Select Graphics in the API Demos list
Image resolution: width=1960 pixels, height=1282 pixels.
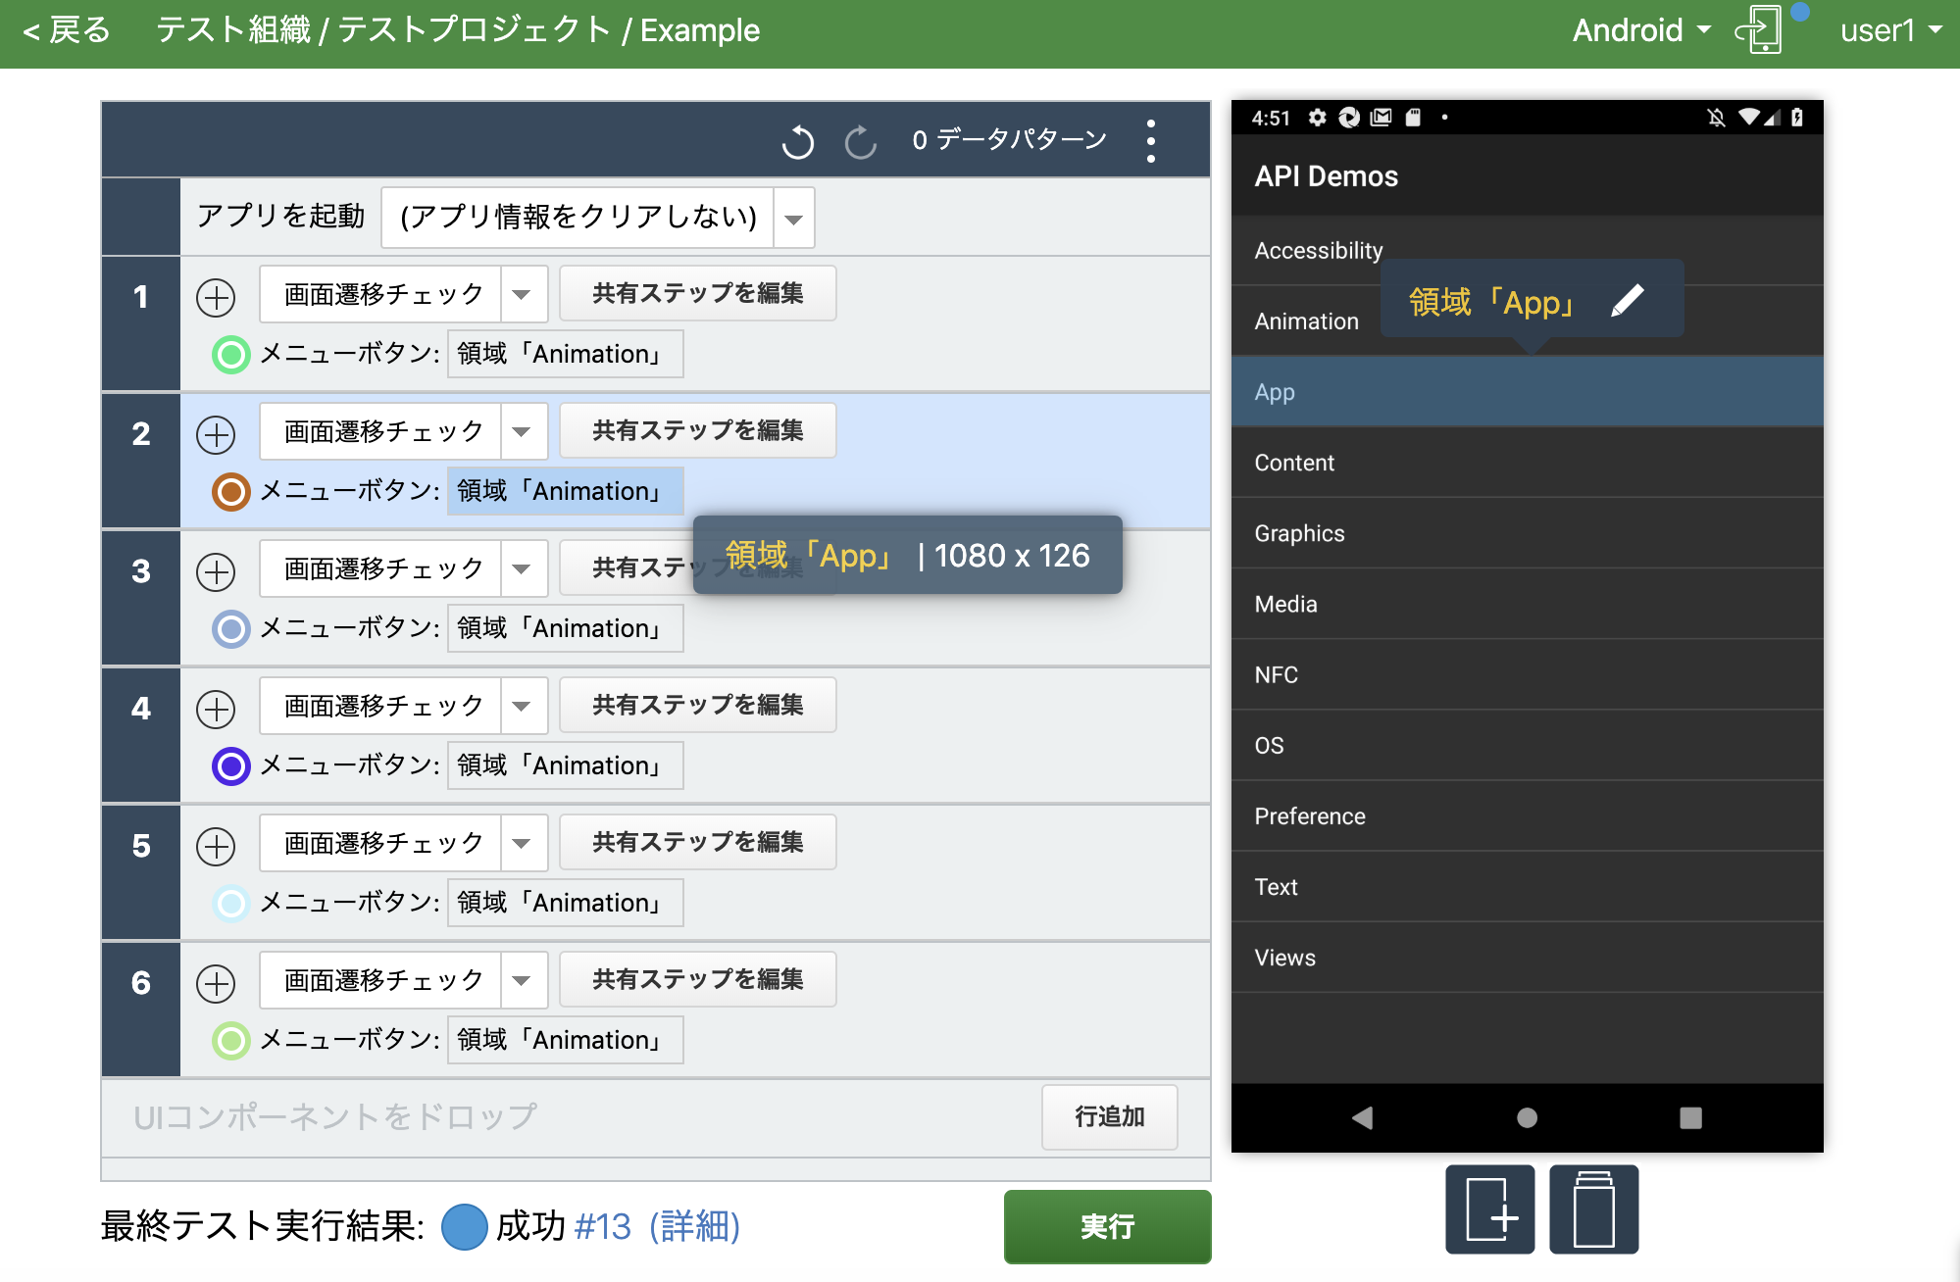[x=1527, y=533]
